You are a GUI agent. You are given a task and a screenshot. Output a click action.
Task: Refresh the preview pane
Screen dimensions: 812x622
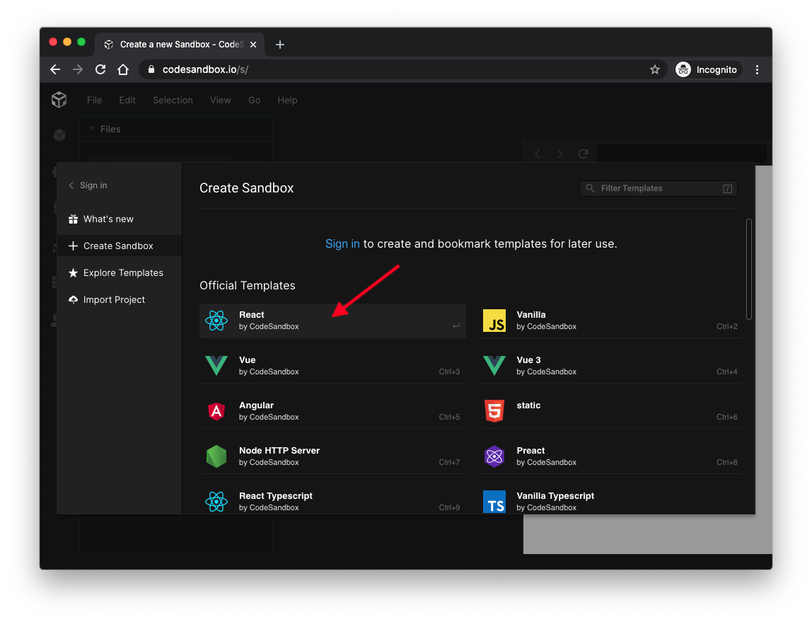click(x=583, y=154)
